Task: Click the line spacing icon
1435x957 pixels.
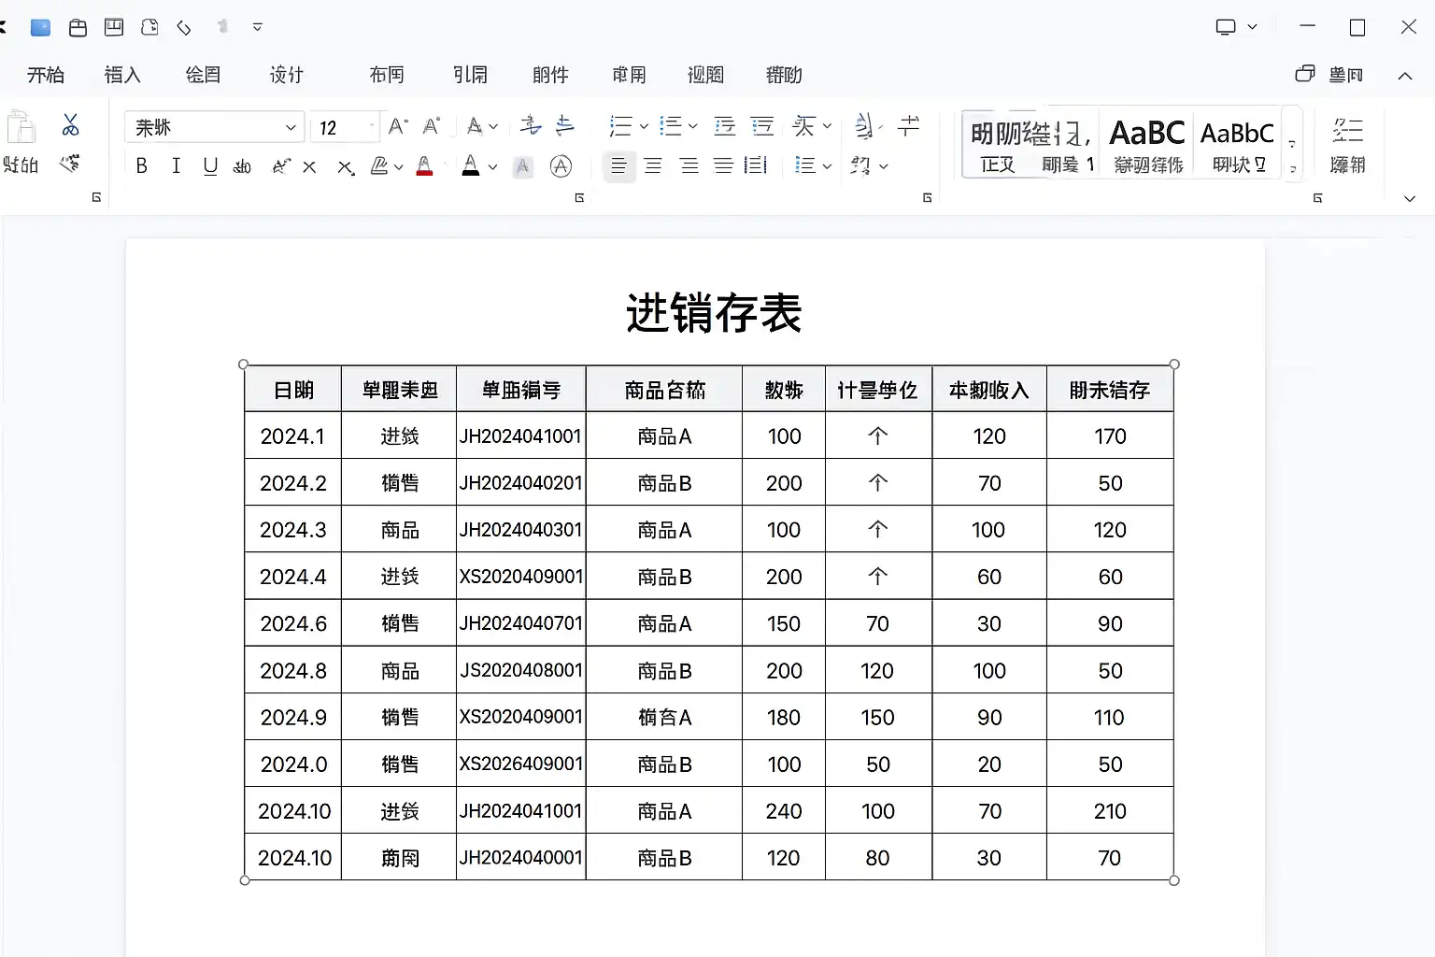Action: [803, 165]
